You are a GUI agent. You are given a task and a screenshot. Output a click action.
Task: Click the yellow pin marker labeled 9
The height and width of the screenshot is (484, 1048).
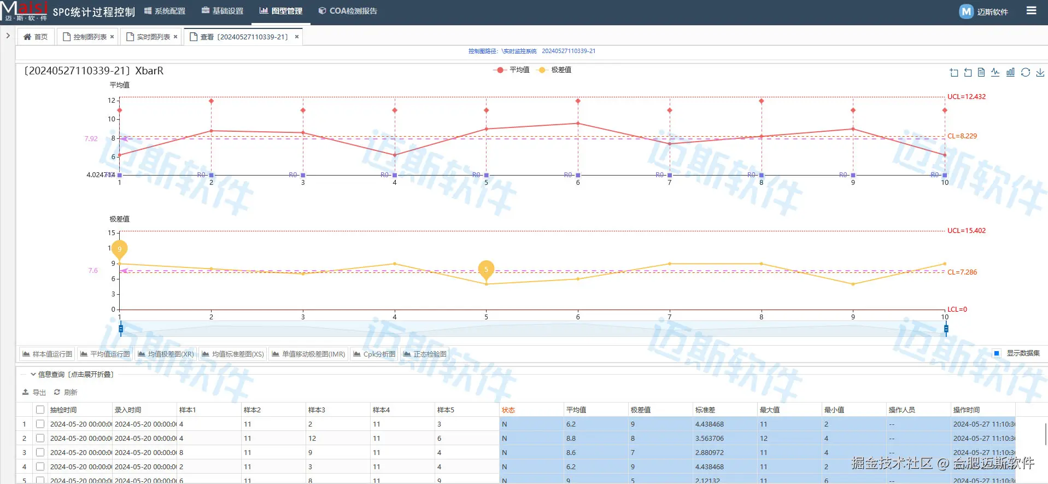tap(119, 249)
